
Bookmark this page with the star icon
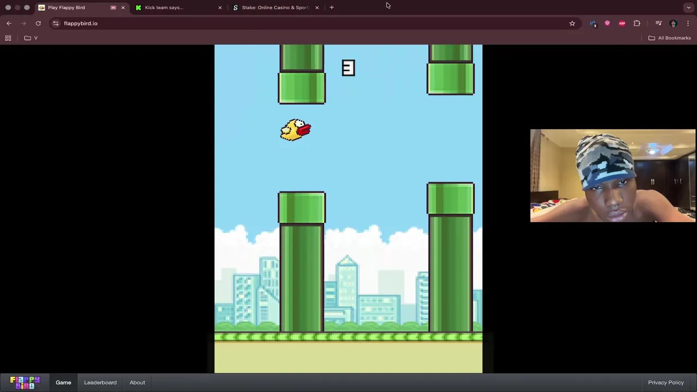tap(572, 23)
